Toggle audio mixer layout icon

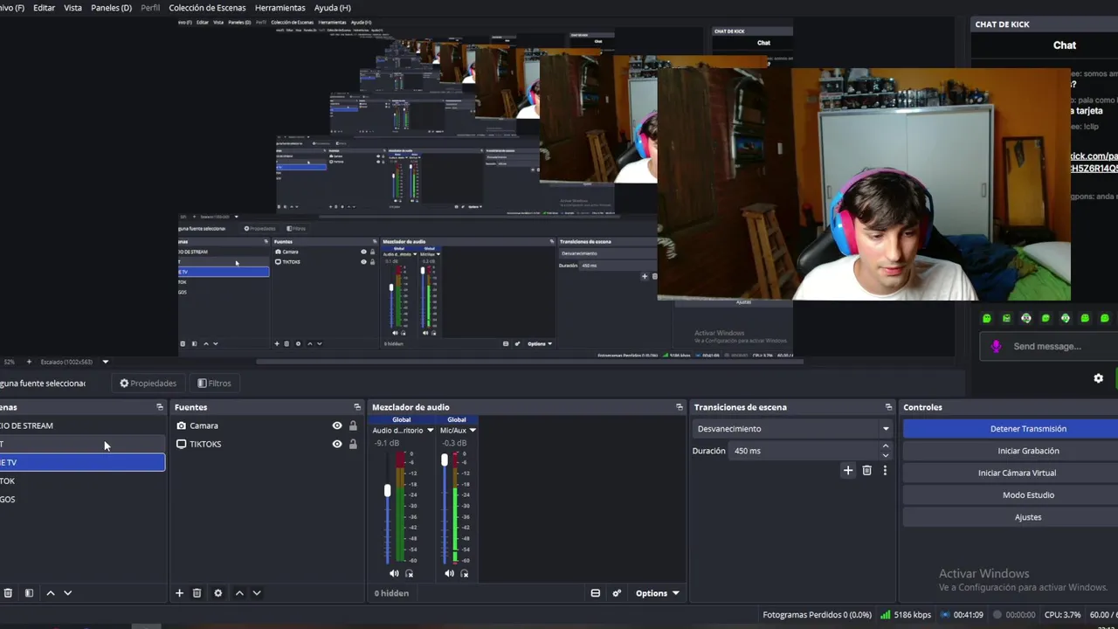[596, 593]
